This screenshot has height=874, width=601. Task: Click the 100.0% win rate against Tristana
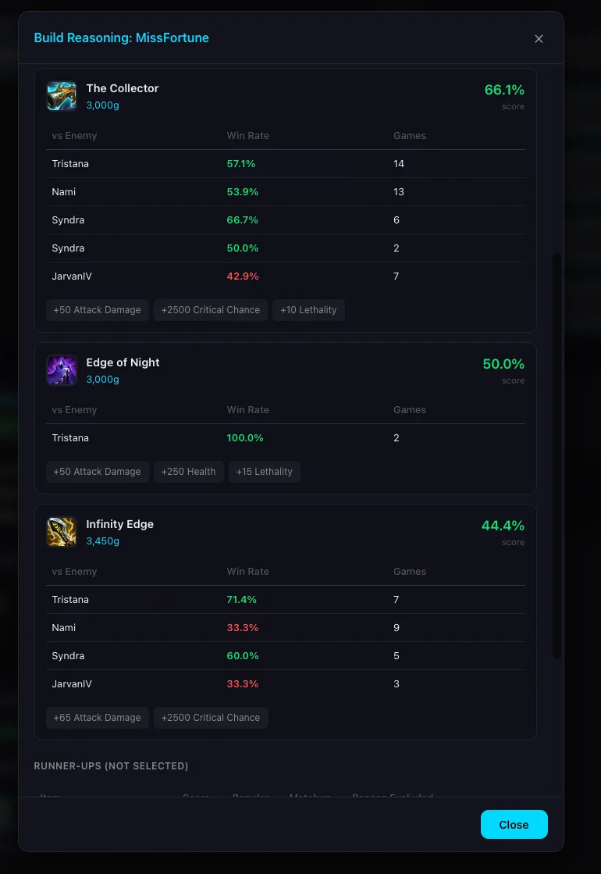pyautogui.click(x=244, y=437)
